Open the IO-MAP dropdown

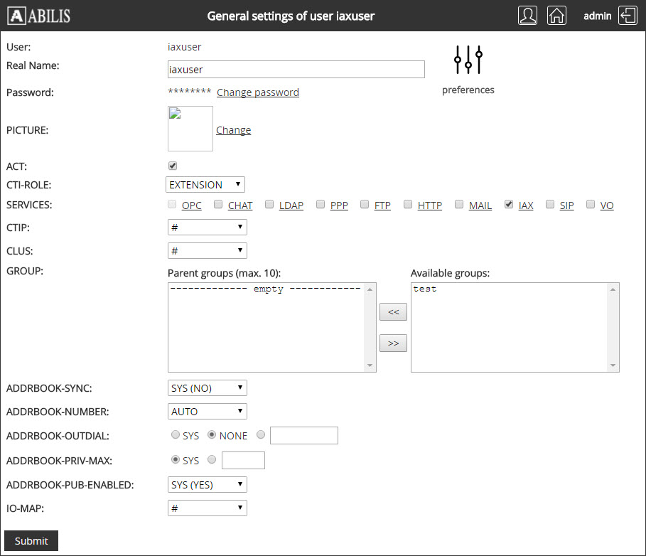click(208, 508)
